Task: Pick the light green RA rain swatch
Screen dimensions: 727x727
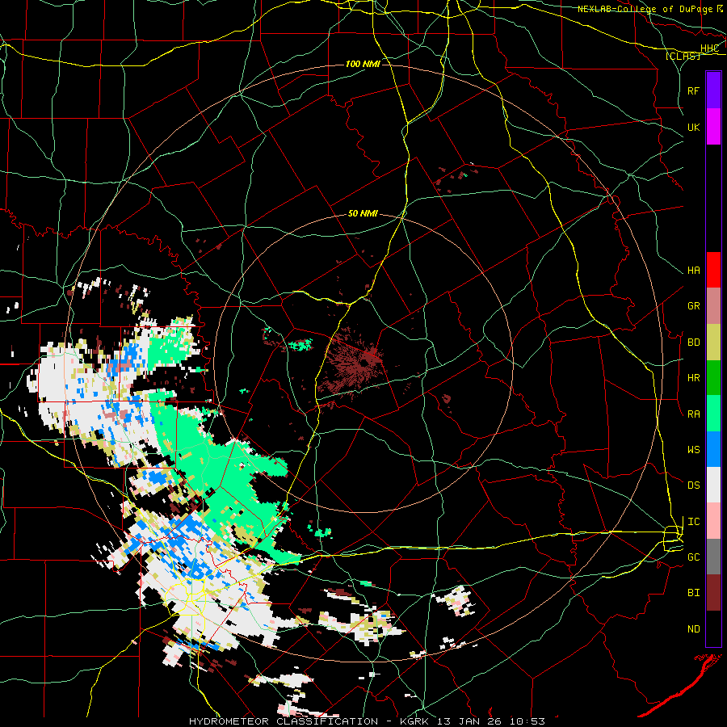Action: 713,414
